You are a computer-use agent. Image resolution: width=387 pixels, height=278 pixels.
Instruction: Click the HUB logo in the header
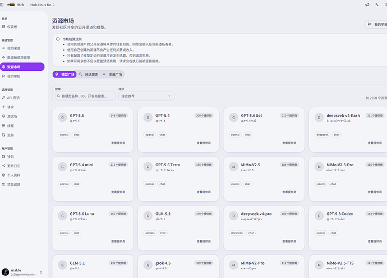pyautogui.click(x=16, y=4)
